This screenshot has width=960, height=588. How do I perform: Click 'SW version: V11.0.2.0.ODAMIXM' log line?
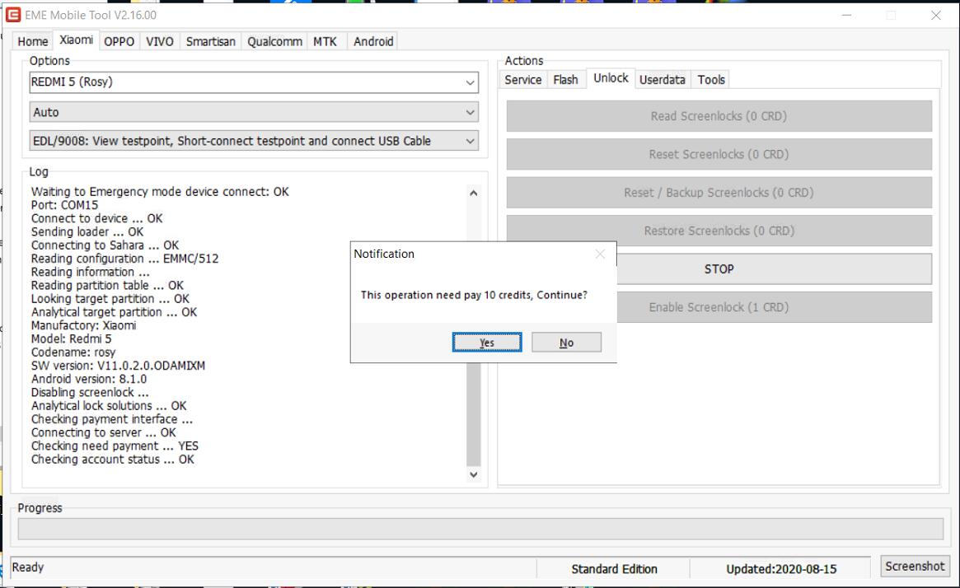(x=118, y=366)
